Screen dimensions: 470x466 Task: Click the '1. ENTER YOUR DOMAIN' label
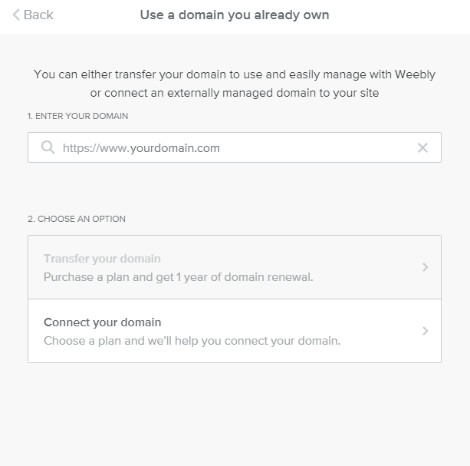pos(77,116)
